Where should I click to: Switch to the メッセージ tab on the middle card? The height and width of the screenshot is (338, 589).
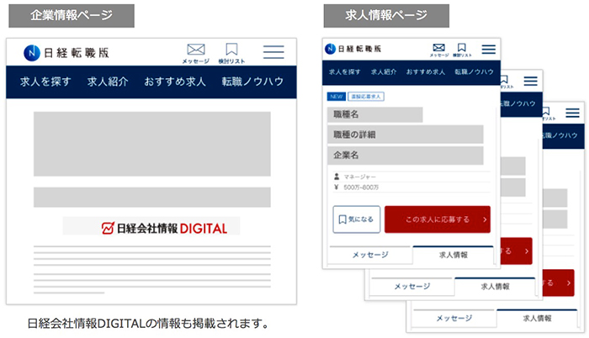point(412,287)
